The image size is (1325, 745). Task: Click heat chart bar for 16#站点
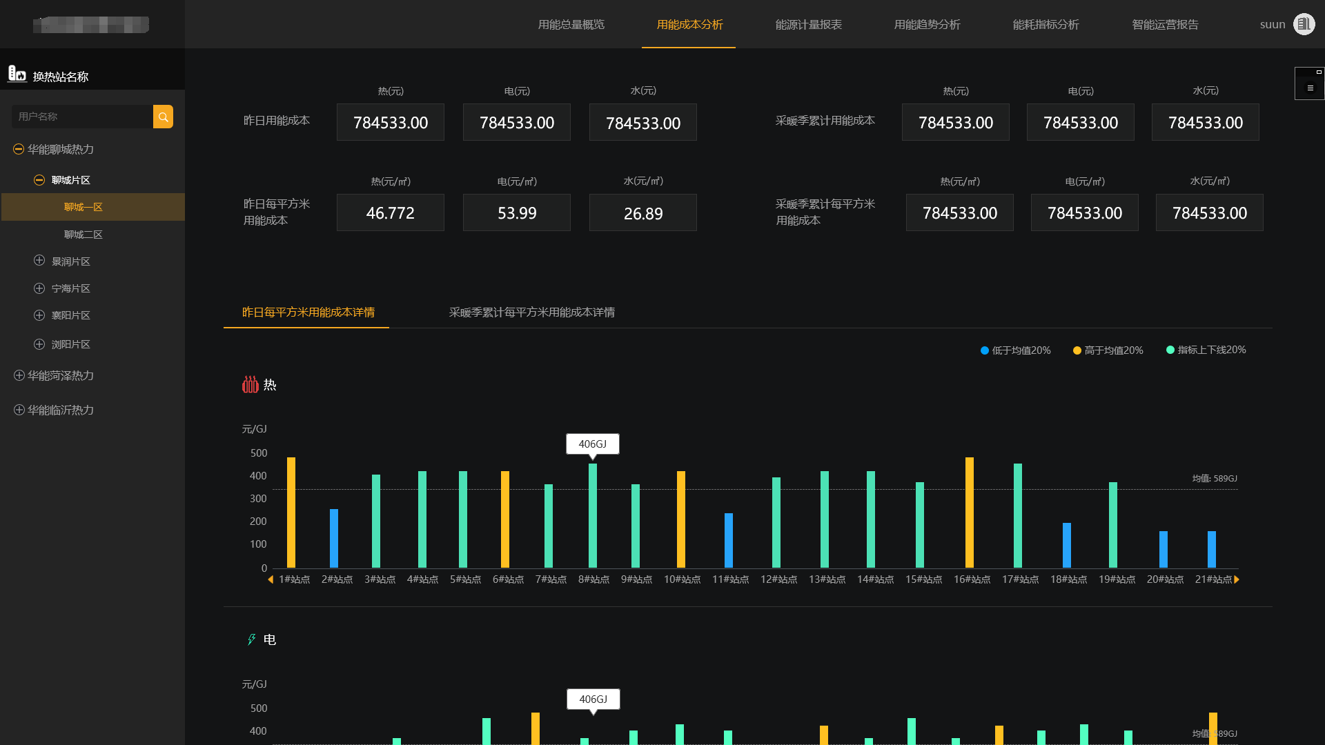coord(970,513)
